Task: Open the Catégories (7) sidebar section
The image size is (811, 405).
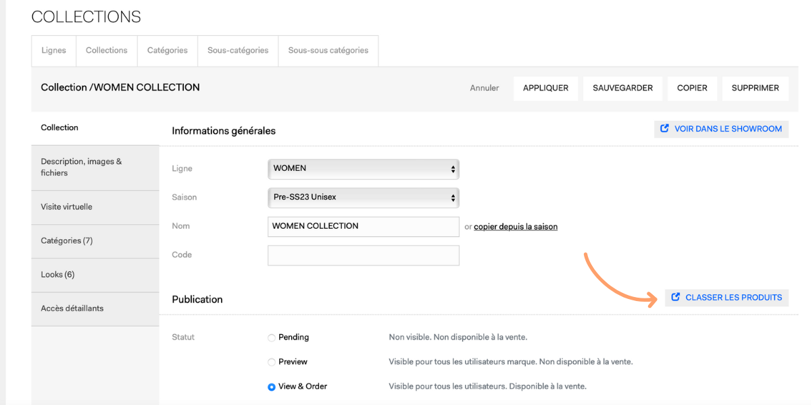Action: point(95,241)
